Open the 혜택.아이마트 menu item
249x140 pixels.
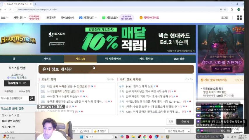(149, 17)
